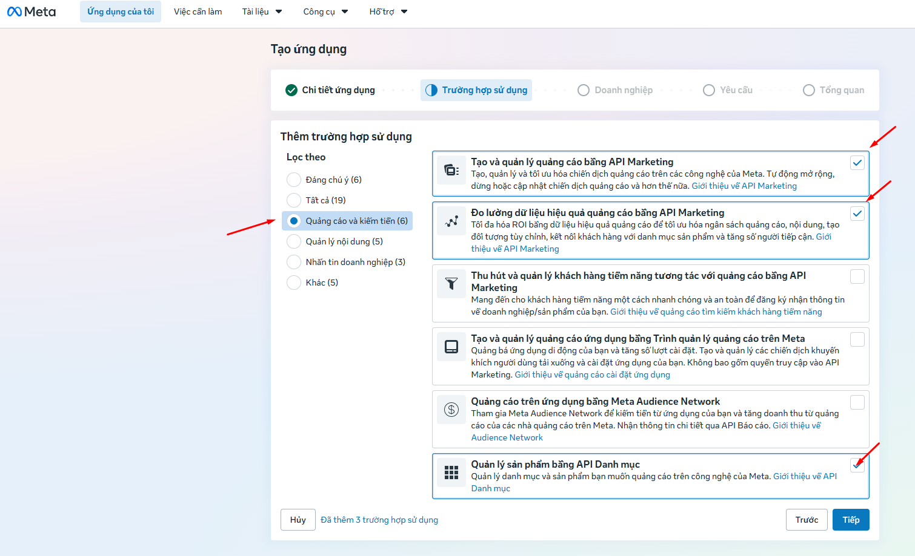Go to the Chi tiết ứng dụng step

330,90
